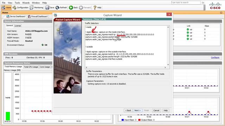
Task: Click the Help question mark icon
Action: pos(95,8)
